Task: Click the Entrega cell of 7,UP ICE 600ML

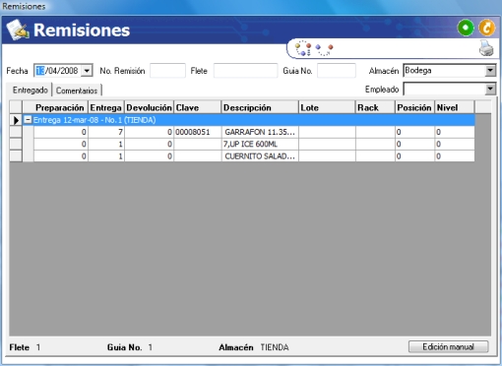Action: [106, 145]
